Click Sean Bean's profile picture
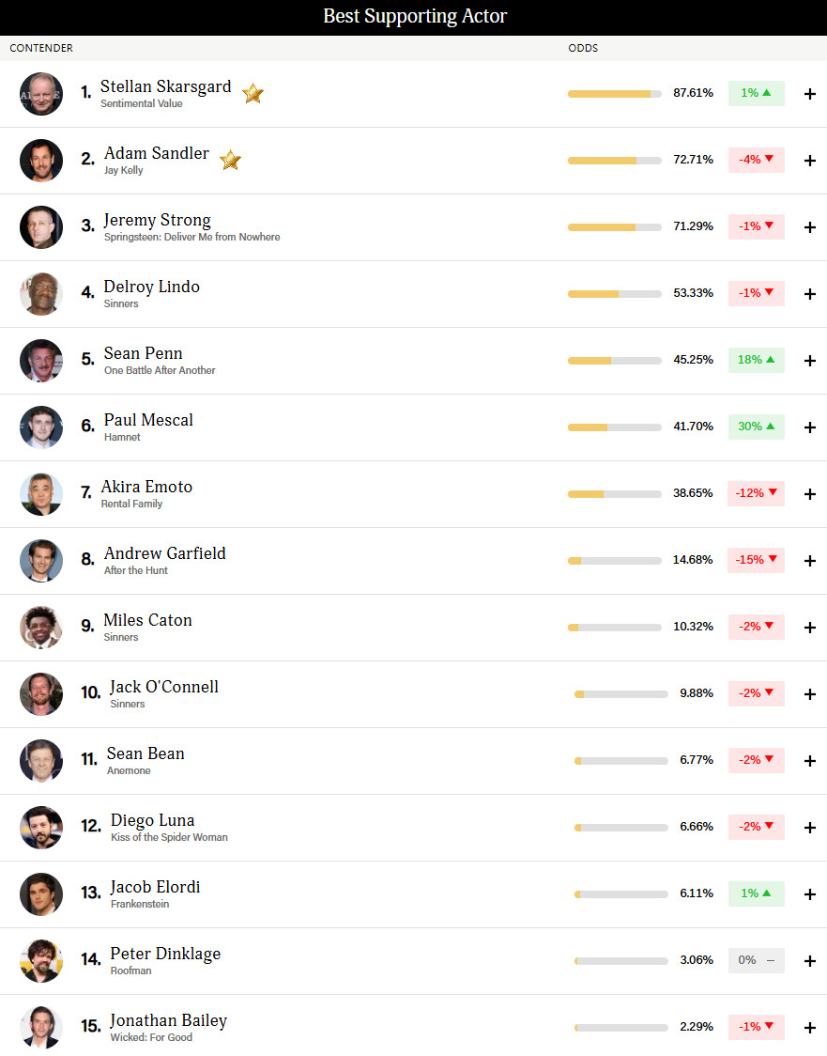The height and width of the screenshot is (1056, 827). click(41, 761)
